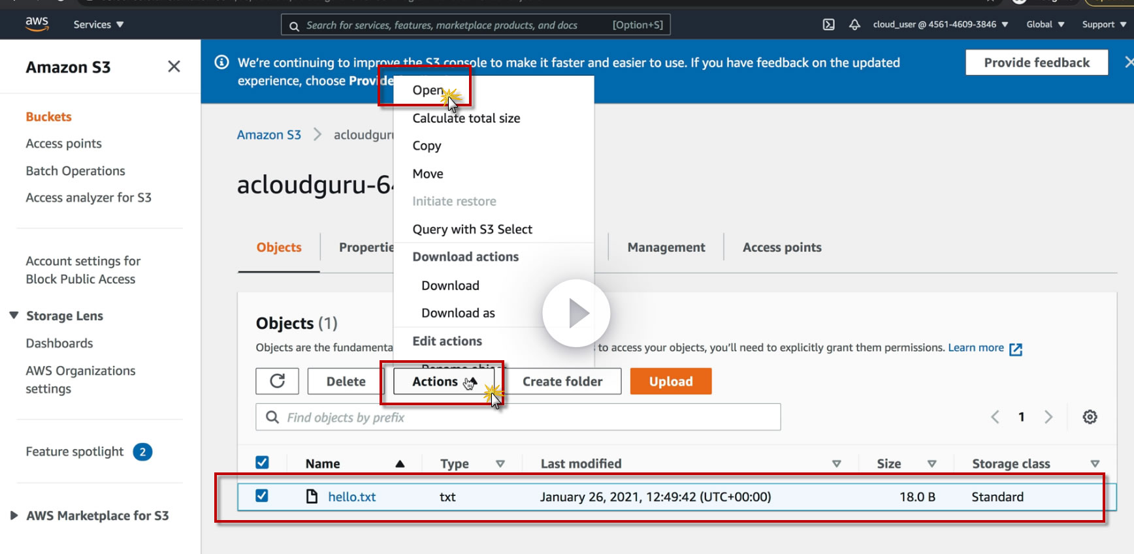Screen dimensions: 1134x554
Task: Open Batch Operations in the sidebar
Action: click(75, 171)
